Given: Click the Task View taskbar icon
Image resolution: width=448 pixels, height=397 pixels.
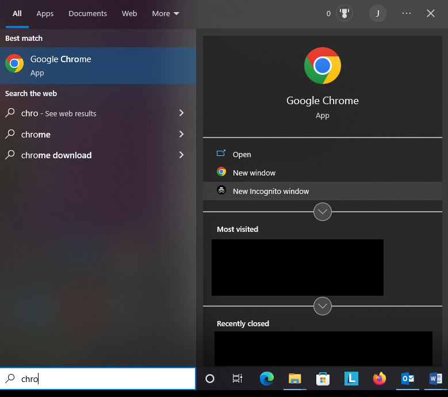Looking at the screenshot, I should coord(238,379).
